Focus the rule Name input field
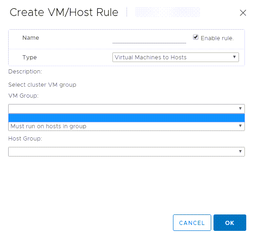 (x=149, y=39)
